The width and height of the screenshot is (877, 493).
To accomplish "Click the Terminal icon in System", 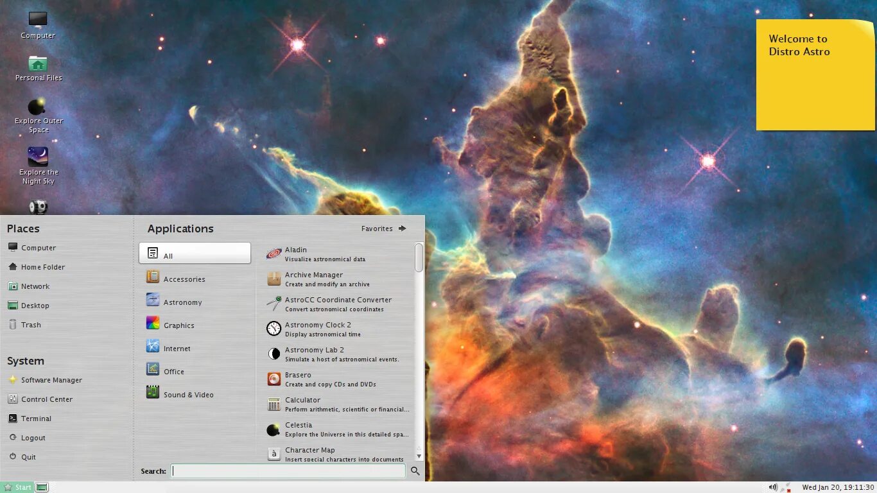I will click(12, 419).
